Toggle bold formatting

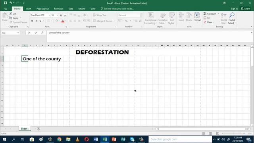[x=32, y=21]
